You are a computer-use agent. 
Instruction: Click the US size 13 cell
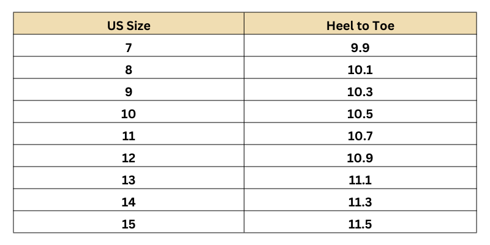(x=129, y=180)
